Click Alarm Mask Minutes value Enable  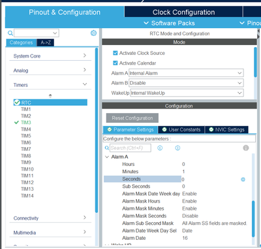(189, 208)
